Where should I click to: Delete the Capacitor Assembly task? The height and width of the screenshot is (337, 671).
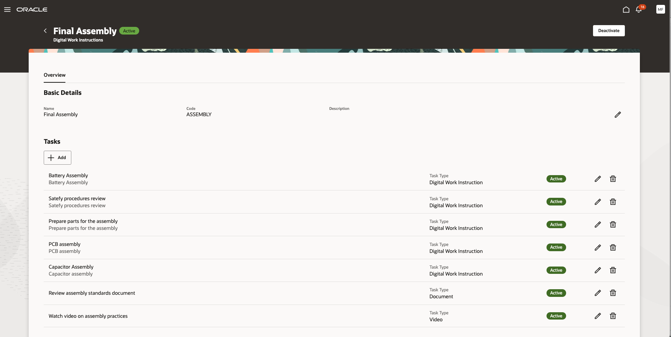pyautogui.click(x=613, y=270)
